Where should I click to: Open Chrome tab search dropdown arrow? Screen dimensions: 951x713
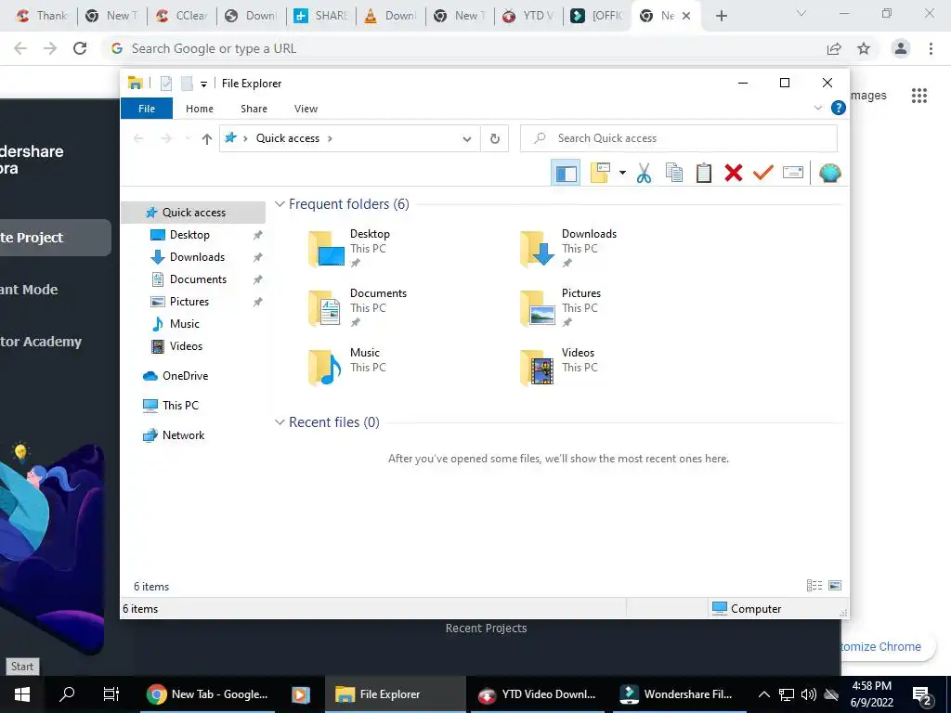[801, 13]
